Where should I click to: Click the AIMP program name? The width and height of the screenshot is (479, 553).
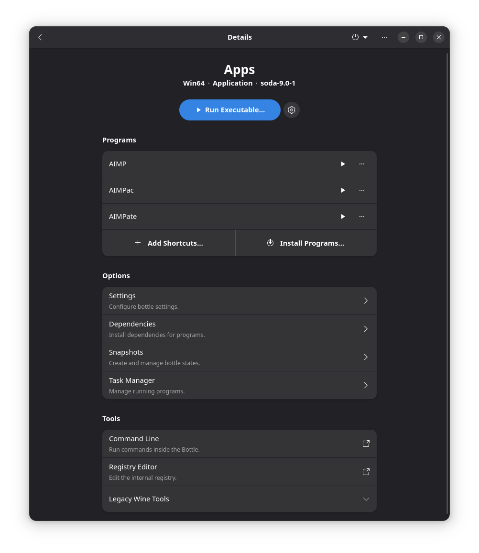[118, 164]
